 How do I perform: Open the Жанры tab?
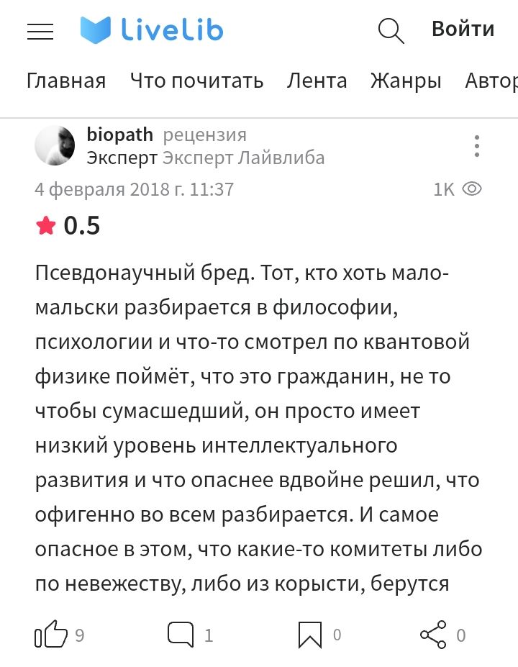tap(406, 81)
